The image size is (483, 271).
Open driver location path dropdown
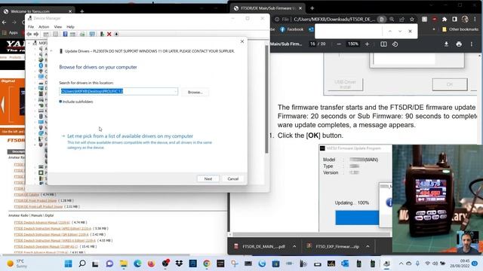click(x=175, y=91)
